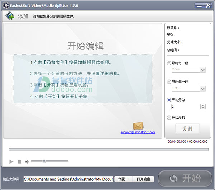Click the 分割 button
The height and width of the screenshot is (190, 215).
coord(187,128)
